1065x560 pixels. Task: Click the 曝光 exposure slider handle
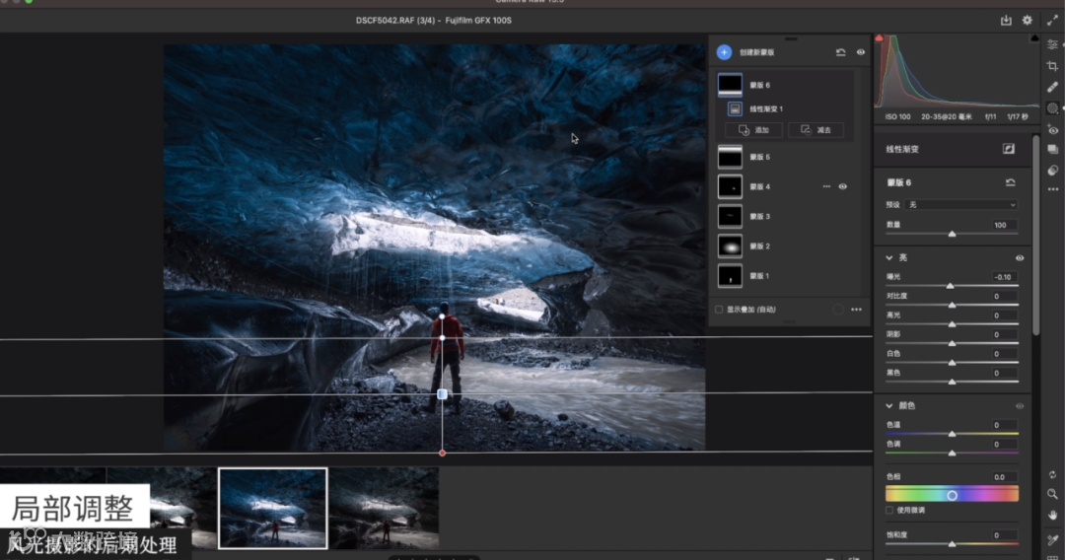tap(951, 286)
